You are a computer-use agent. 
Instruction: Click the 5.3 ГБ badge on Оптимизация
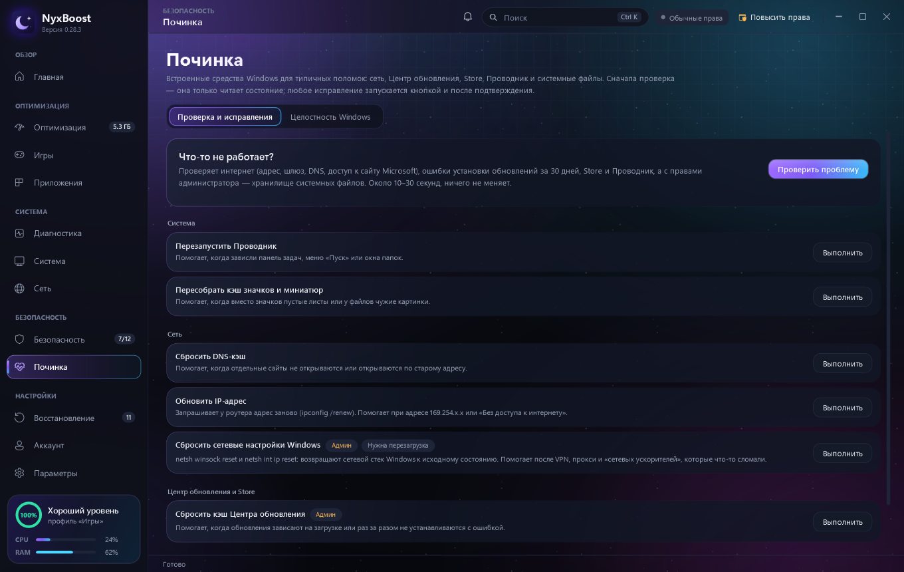pyautogui.click(x=122, y=127)
